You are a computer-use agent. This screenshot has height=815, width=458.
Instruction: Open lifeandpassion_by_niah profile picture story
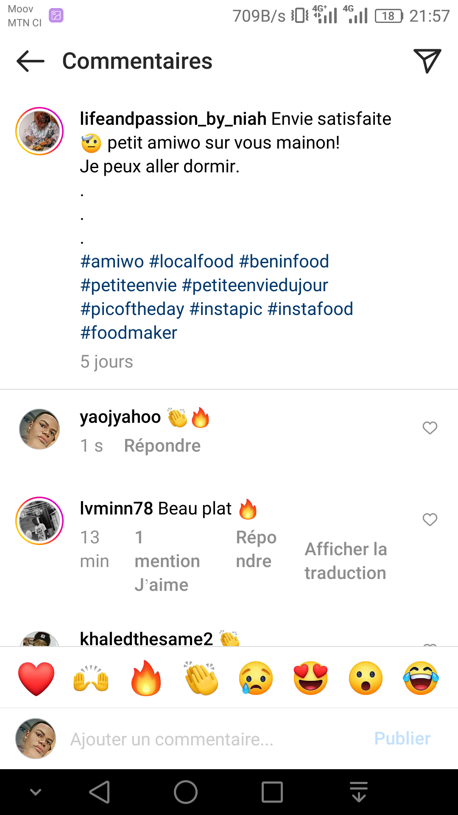39,131
